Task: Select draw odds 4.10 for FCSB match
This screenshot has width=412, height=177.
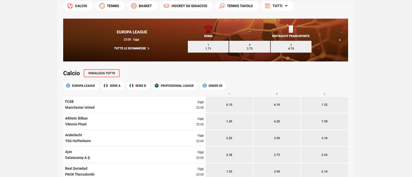Action: [277, 105]
